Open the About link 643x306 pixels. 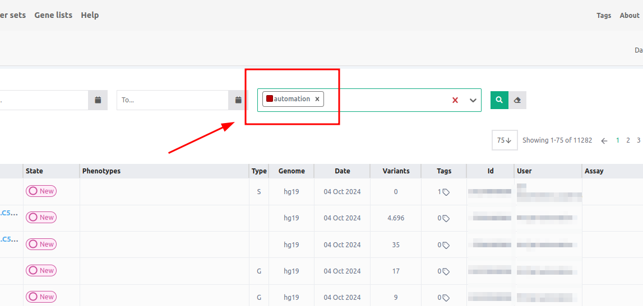pyautogui.click(x=629, y=16)
